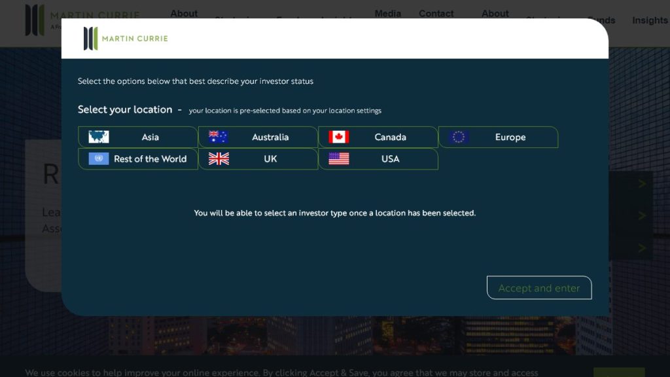Click the United Nations flag icon
670x377 pixels.
[99, 158]
